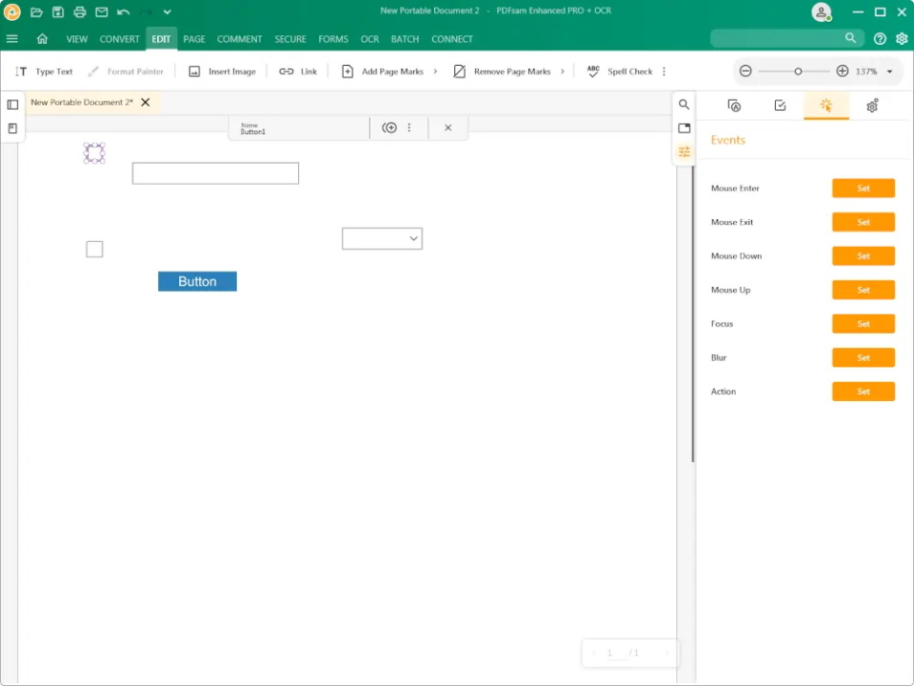Set the Mouse Down event

click(864, 256)
